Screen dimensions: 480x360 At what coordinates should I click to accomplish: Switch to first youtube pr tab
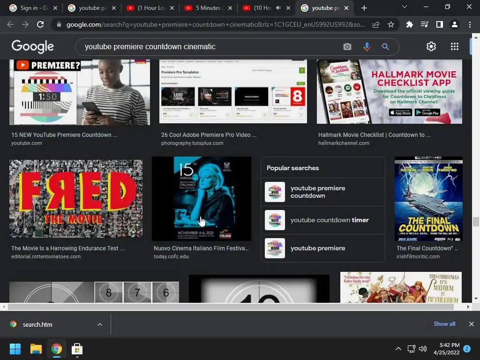point(92,8)
